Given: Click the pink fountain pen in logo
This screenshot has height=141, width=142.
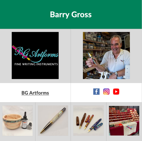Looking at the screenshot, I should point(21,53).
